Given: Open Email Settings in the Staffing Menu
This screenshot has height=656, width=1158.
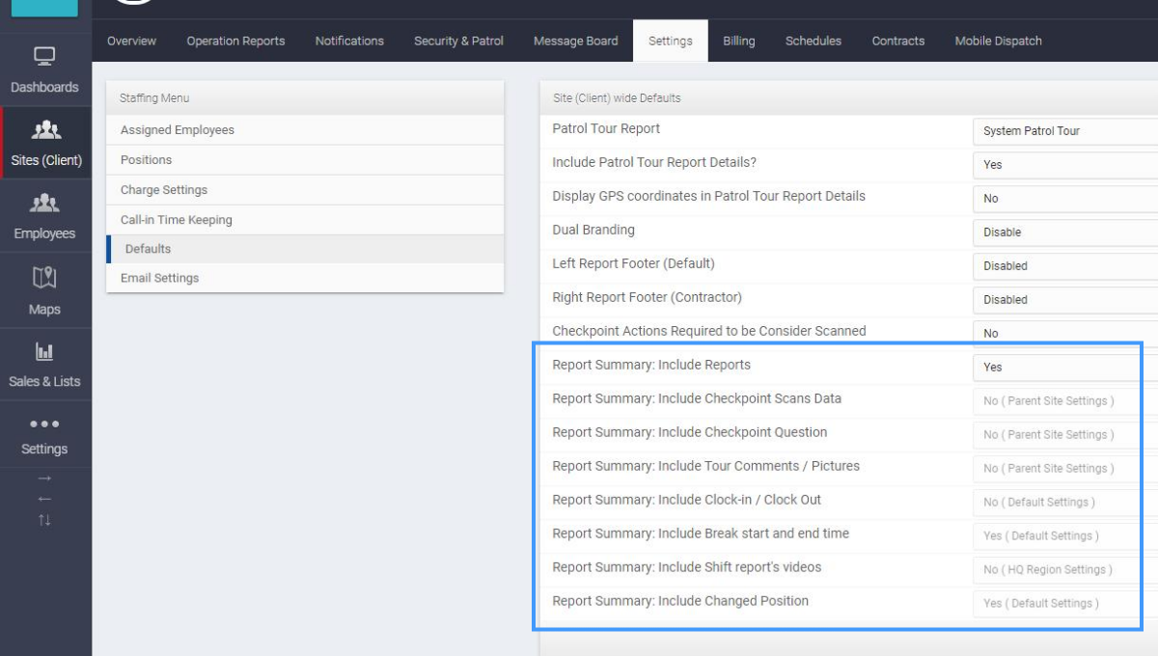Looking at the screenshot, I should pos(159,278).
